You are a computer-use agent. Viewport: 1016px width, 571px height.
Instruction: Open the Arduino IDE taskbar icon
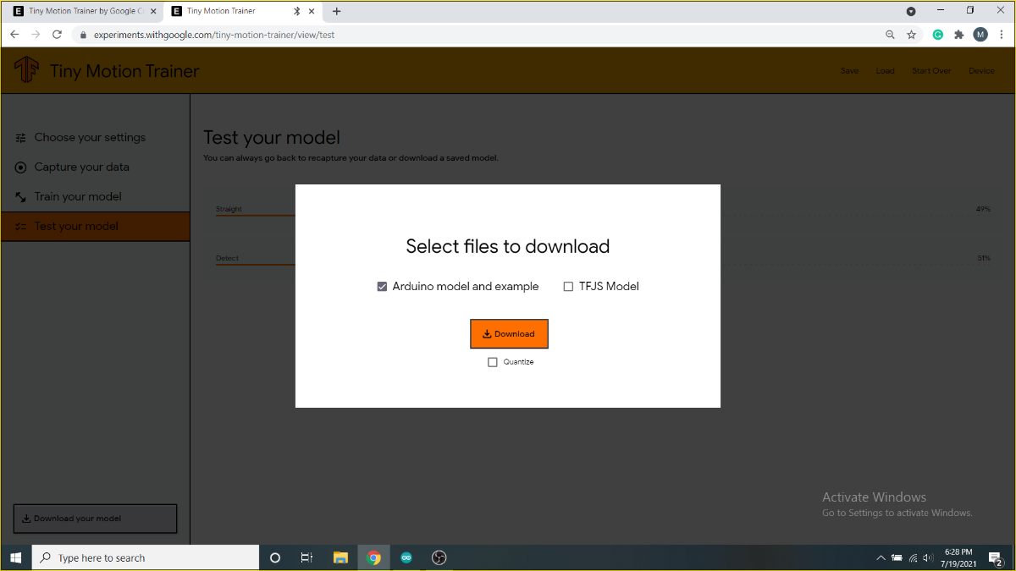pos(406,557)
